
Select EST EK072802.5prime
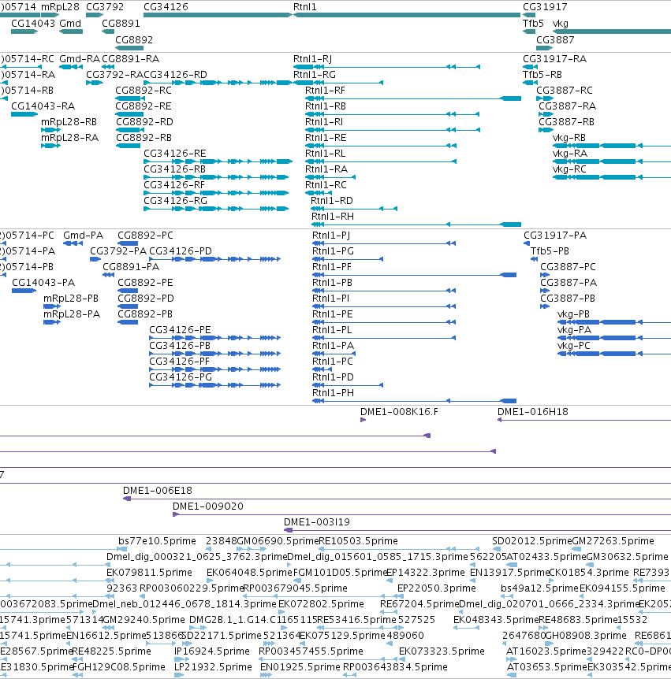tap(321, 604)
